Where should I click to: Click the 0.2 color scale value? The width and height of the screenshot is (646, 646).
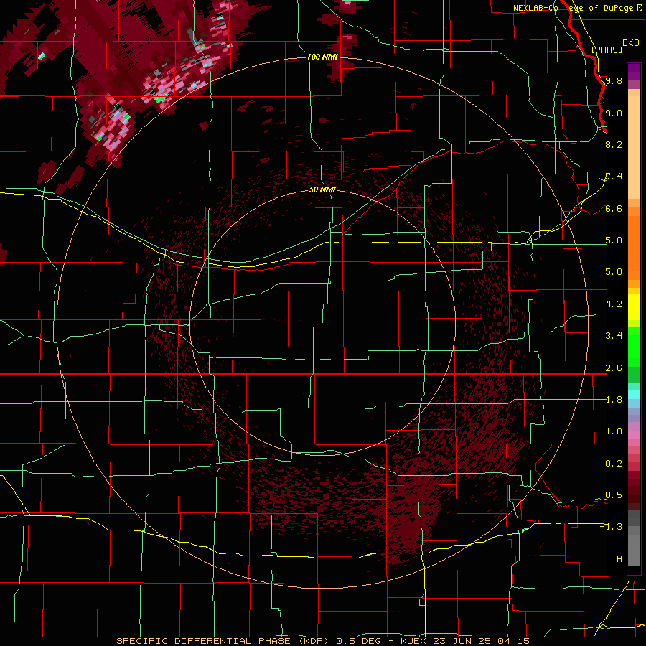click(614, 464)
